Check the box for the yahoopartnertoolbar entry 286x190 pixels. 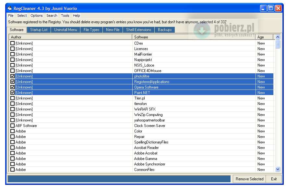pos(12,120)
